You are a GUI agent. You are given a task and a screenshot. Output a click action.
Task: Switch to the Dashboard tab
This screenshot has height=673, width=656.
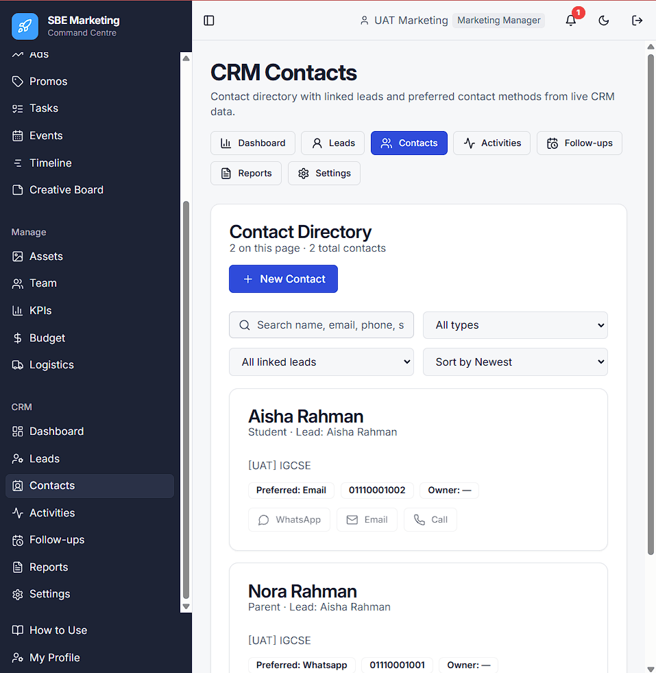[253, 143]
